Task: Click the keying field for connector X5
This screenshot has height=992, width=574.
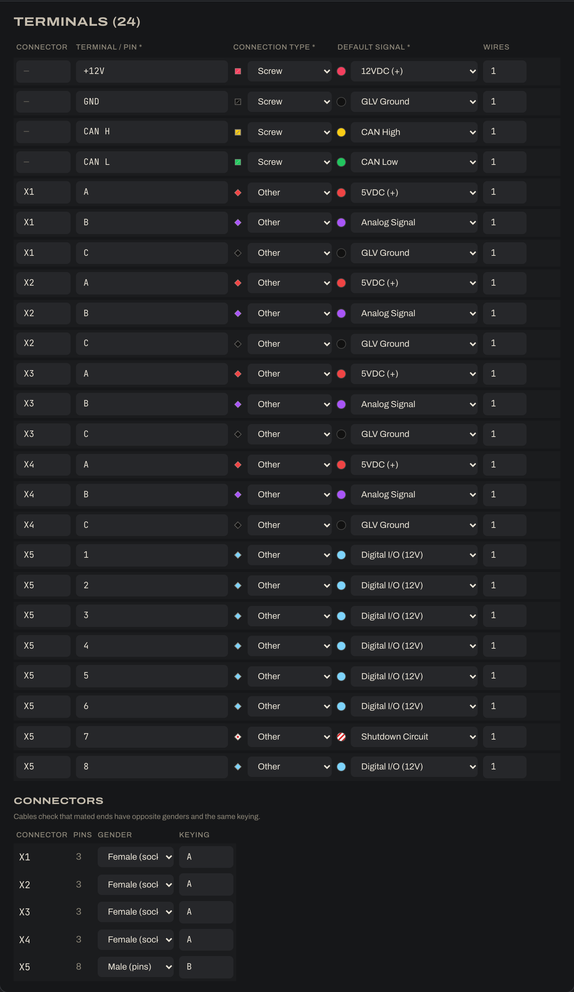Action: click(206, 967)
